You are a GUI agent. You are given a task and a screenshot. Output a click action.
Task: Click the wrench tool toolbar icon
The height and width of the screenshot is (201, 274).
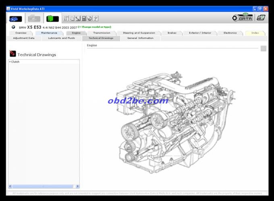[x=78, y=18]
